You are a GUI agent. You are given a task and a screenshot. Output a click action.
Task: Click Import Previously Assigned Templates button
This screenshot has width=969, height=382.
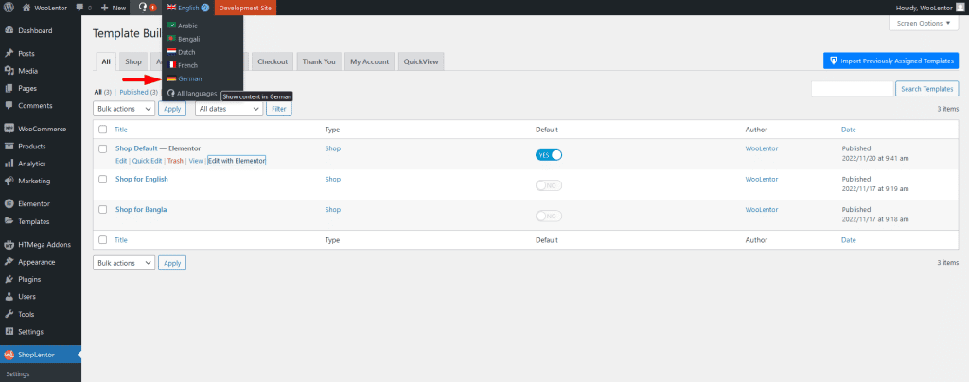[x=890, y=61]
